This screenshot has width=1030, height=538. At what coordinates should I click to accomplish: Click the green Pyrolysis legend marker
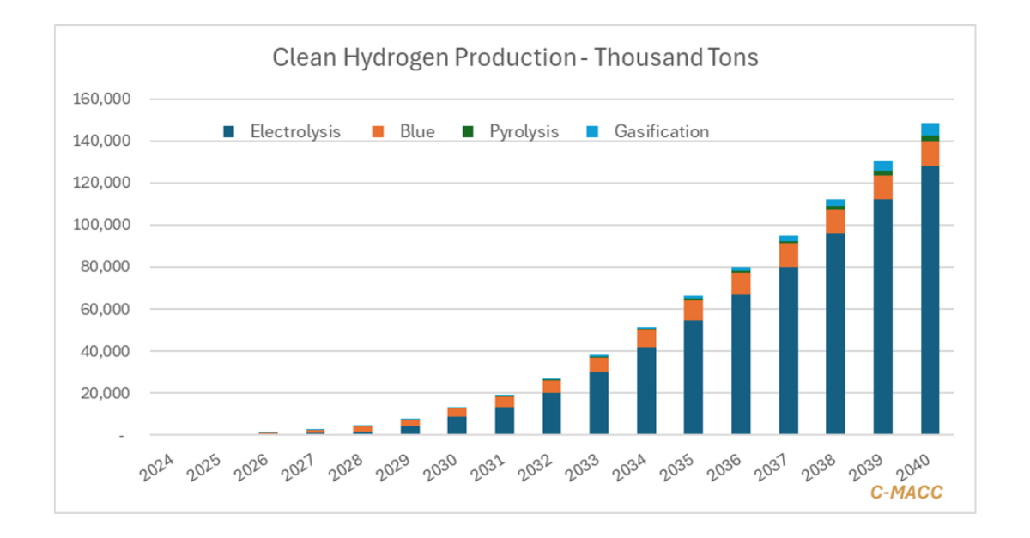point(469,132)
